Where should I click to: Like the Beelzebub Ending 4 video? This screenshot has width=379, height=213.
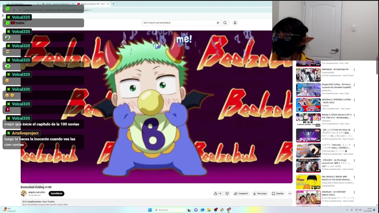tap(218, 193)
